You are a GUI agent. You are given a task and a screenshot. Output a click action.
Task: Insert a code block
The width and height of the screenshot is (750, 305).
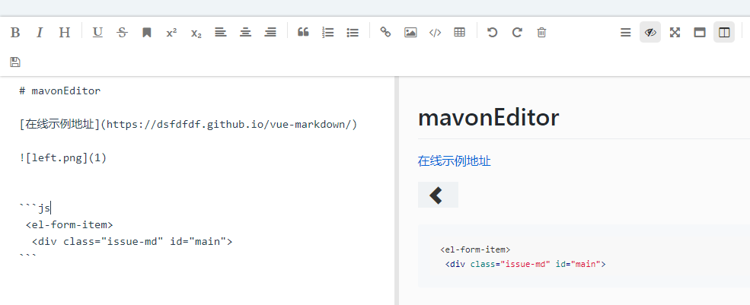tap(435, 33)
